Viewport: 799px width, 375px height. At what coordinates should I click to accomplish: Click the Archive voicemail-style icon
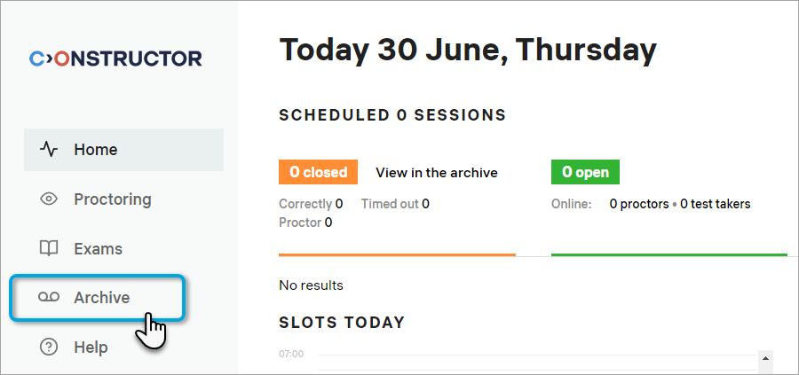pyautogui.click(x=49, y=298)
